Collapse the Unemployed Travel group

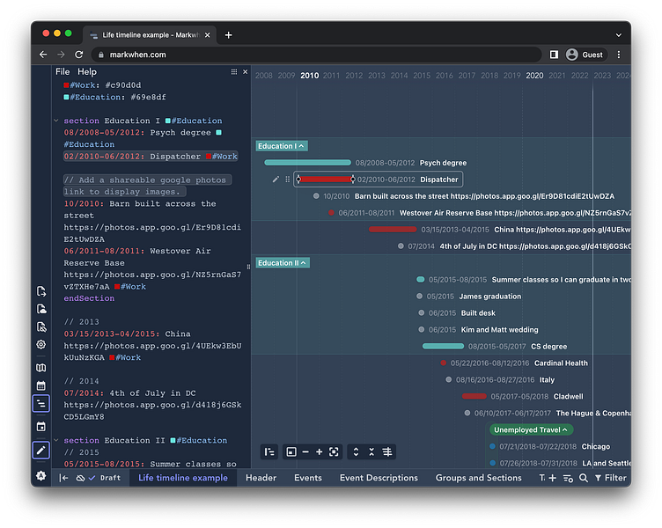click(531, 429)
